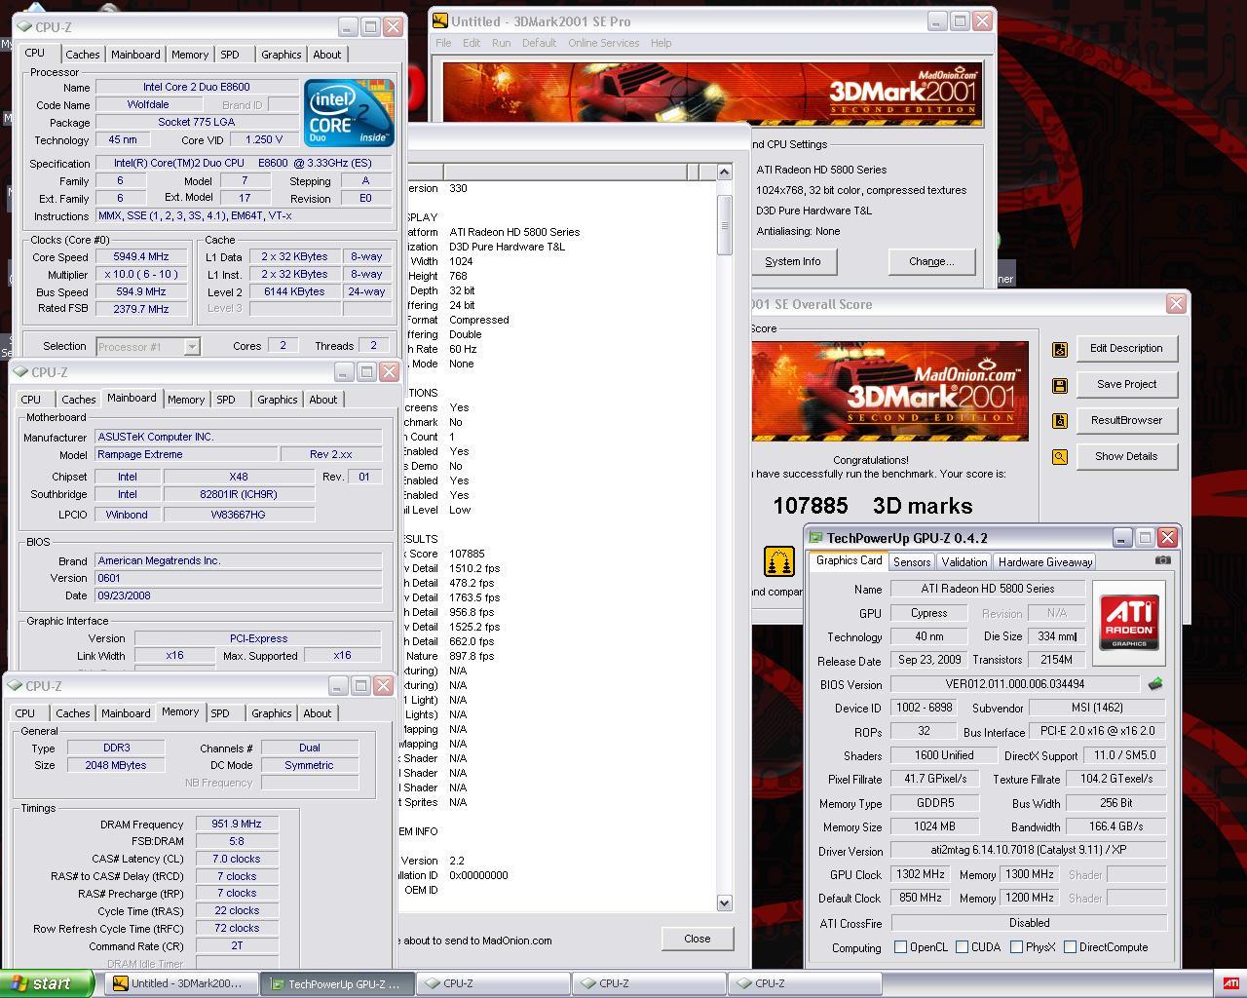The height and width of the screenshot is (998, 1247).
Task: Click the Intel Core 2 Duo logo
Action: 349,113
